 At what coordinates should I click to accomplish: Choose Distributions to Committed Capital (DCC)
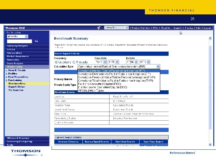119,87
